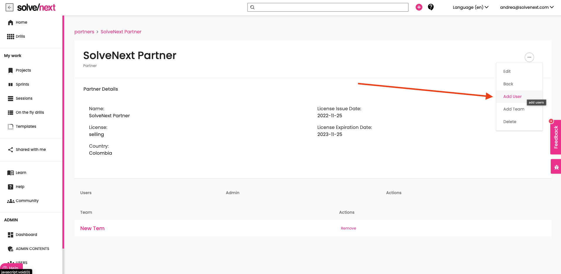Open Templates in sidebar
The height and width of the screenshot is (274, 561).
tap(26, 127)
